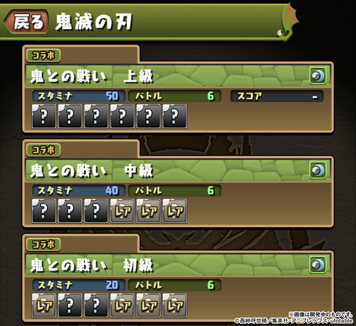
Task: Tap first unknown monster icon in 上級
Action: tap(44, 116)
